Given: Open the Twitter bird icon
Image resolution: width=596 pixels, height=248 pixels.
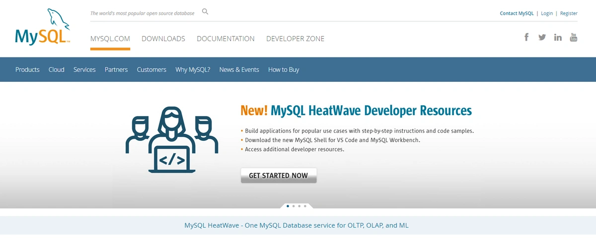Looking at the screenshot, I should coord(542,37).
